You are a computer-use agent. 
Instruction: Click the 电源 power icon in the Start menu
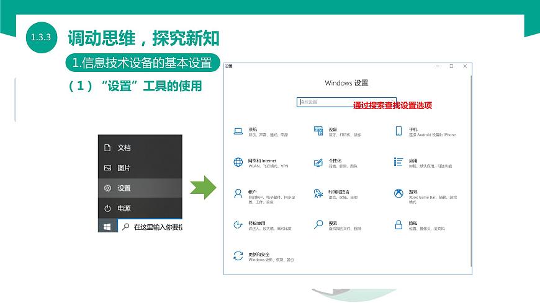point(107,208)
